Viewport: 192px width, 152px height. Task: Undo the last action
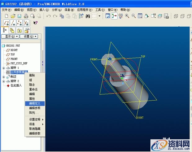tap(49, 16)
